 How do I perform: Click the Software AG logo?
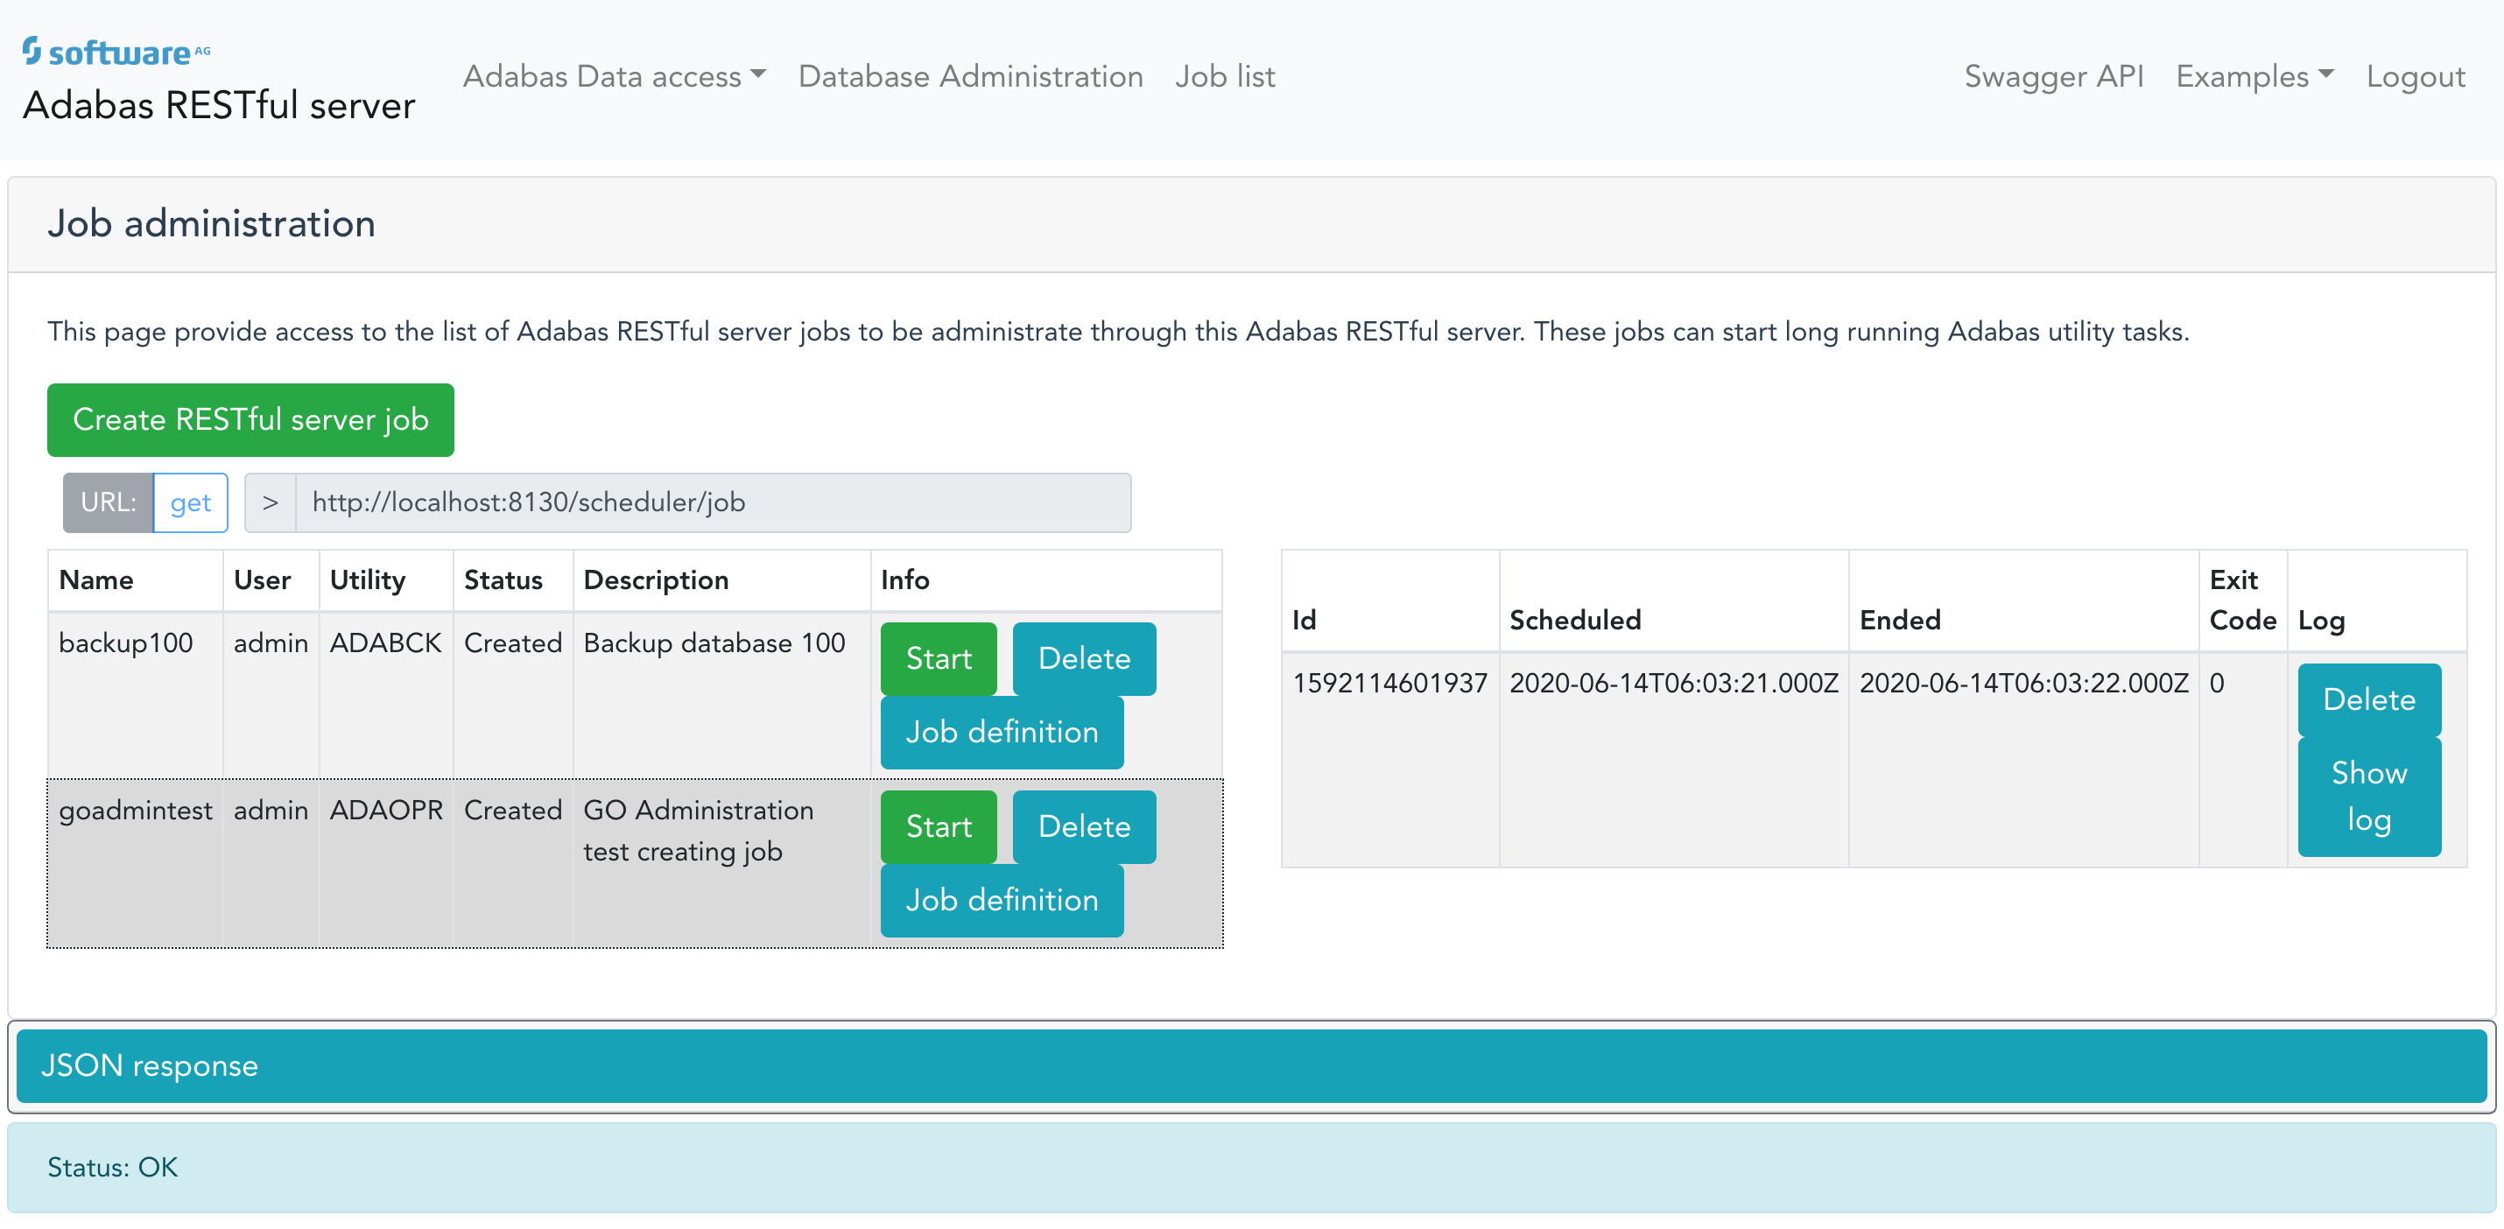(x=116, y=52)
